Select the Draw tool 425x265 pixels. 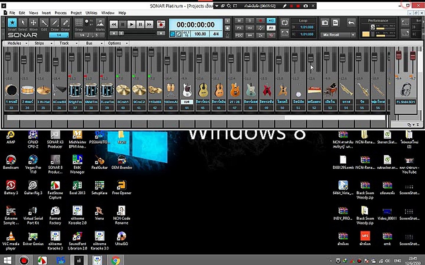click(x=54, y=23)
